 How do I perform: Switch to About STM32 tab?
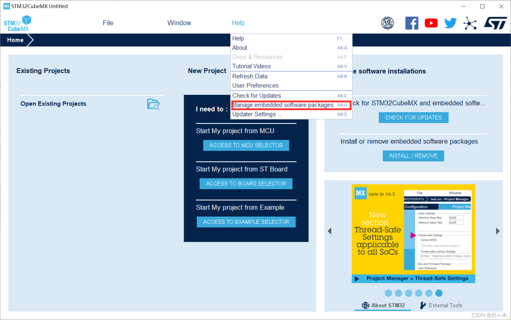(x=383, y=305)
